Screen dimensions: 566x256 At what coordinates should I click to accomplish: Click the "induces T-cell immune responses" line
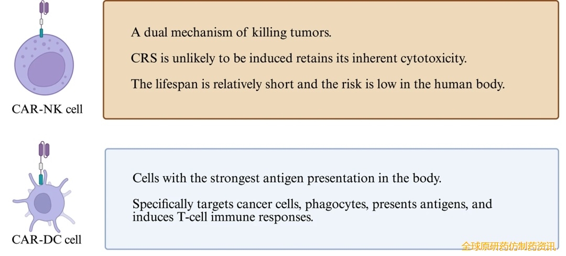[223, 217]
